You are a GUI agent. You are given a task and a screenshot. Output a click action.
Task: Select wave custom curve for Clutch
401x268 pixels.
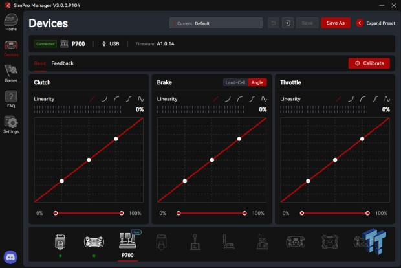coord(140,99)
